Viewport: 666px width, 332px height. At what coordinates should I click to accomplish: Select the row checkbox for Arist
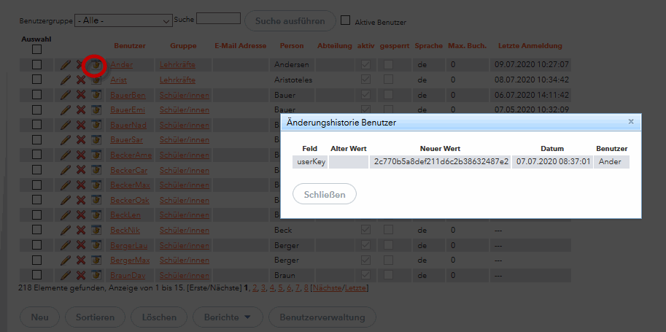click(x=37, y=80)
